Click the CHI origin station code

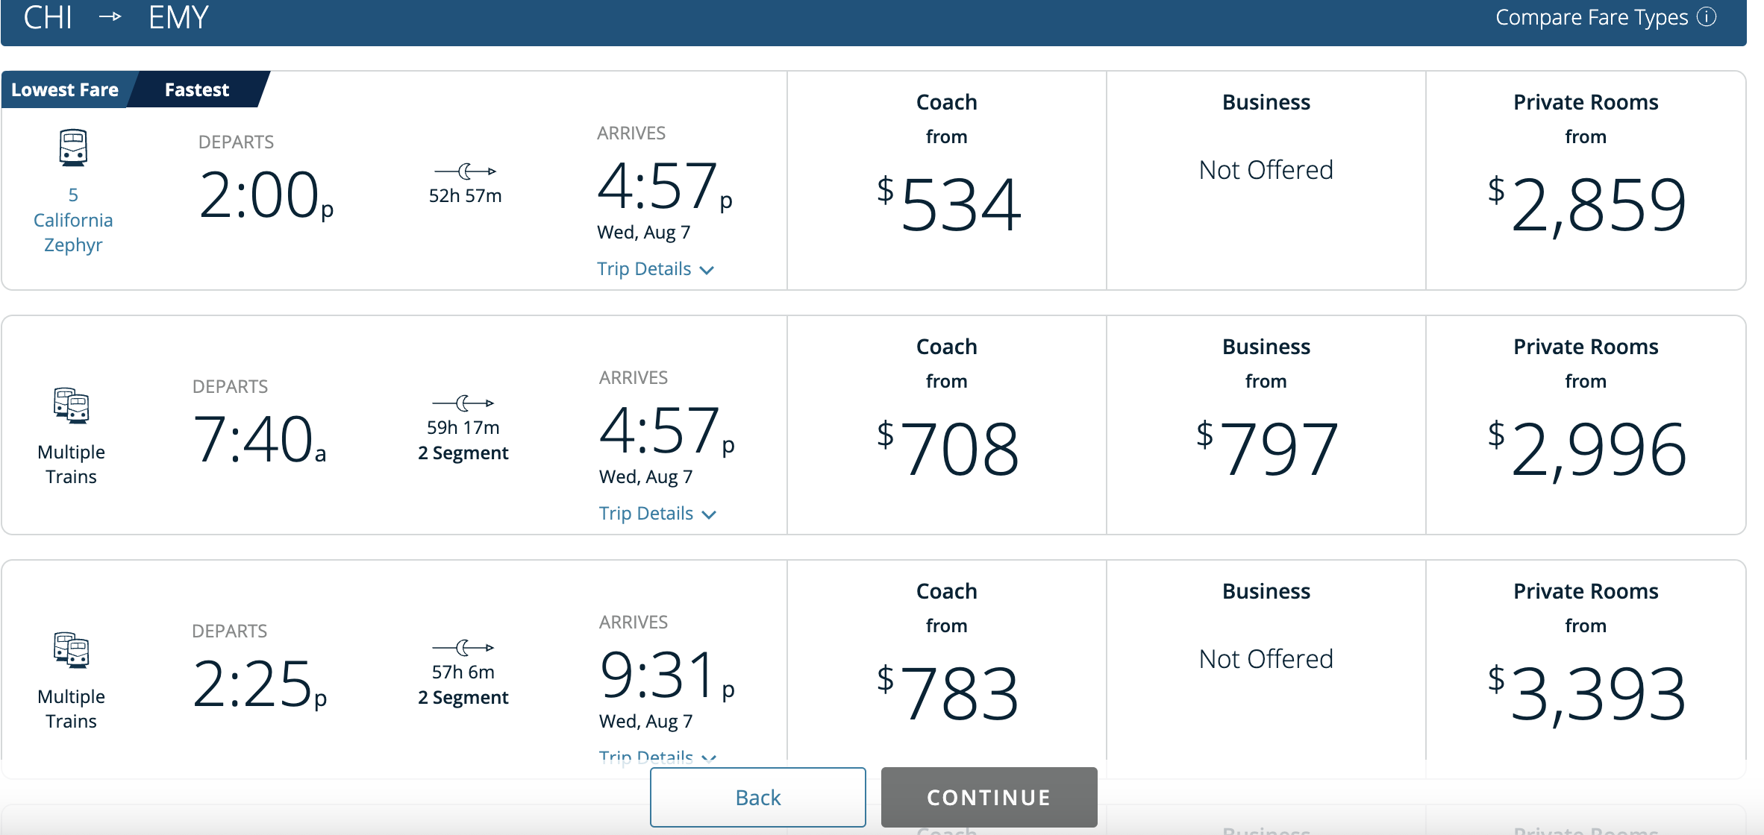pyautogui.click(x=48, y=16)
